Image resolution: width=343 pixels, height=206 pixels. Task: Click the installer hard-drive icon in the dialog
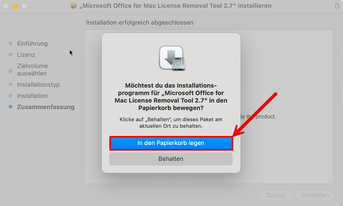(x=172, y=58)
